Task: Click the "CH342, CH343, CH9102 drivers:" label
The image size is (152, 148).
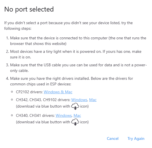Action: pyautogui.click(x=43, y=100)
